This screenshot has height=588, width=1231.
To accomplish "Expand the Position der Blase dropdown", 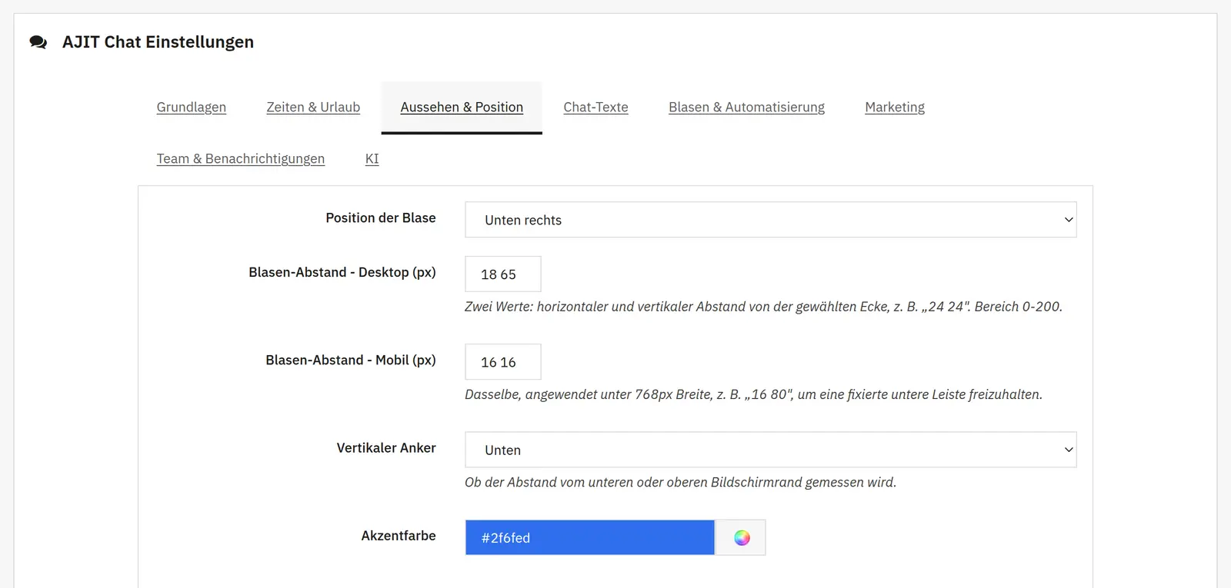I will (771, 220).
